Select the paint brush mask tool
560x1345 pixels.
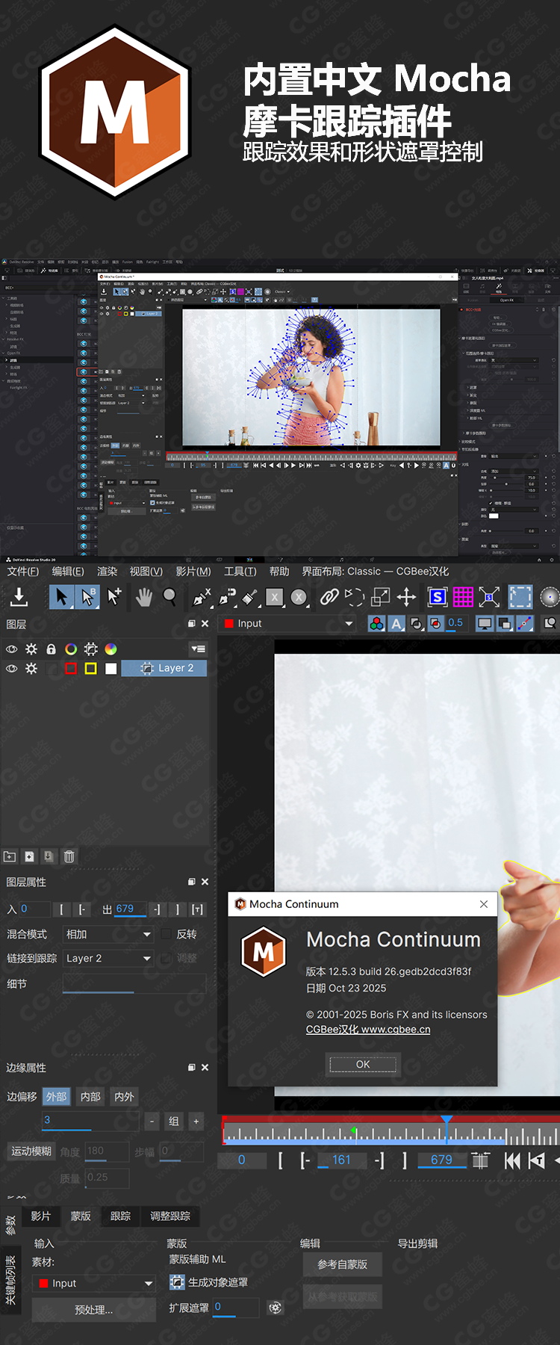[250, 596]
